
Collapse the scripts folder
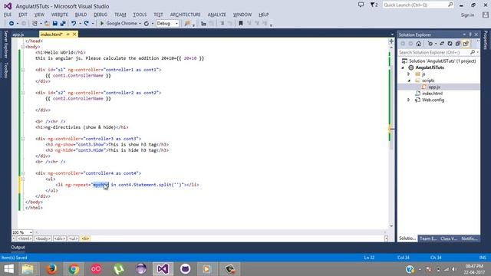click(409, 80)
